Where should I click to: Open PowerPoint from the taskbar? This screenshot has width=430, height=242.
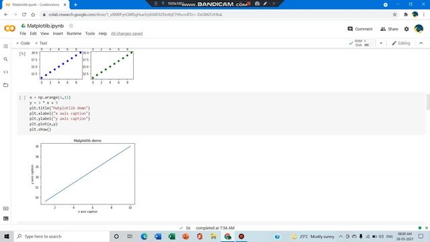[x=185, y=236]
